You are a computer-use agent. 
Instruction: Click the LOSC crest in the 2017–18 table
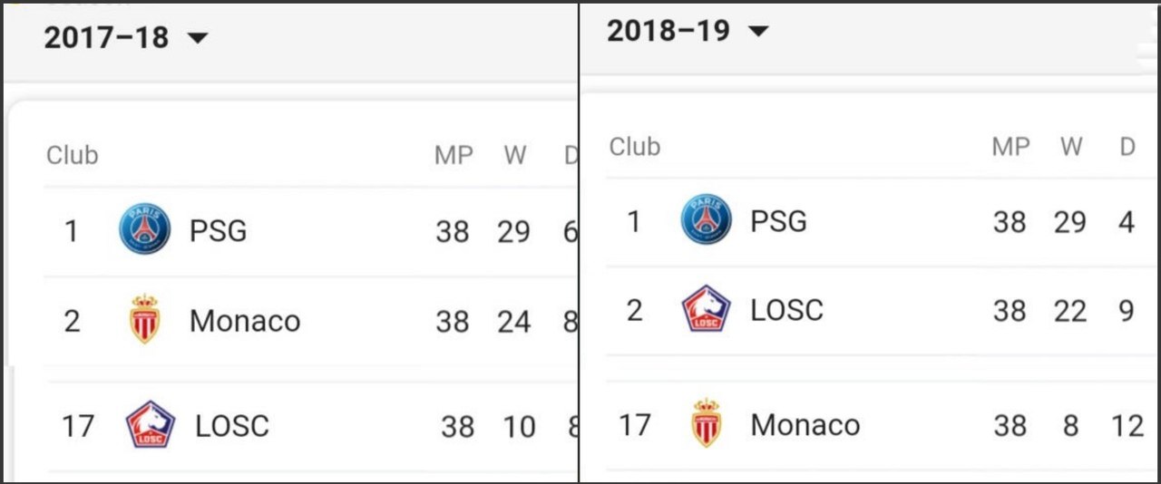click(150, 424)
